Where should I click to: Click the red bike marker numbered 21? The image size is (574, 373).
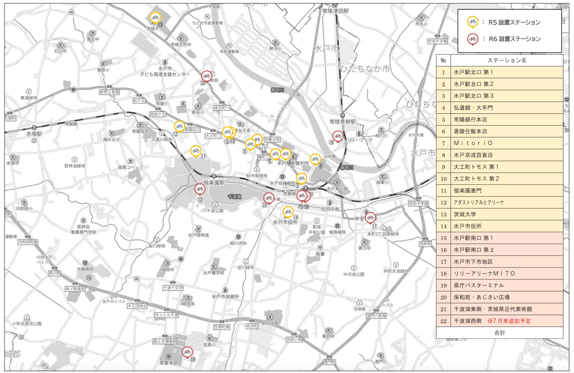(269, 198)
